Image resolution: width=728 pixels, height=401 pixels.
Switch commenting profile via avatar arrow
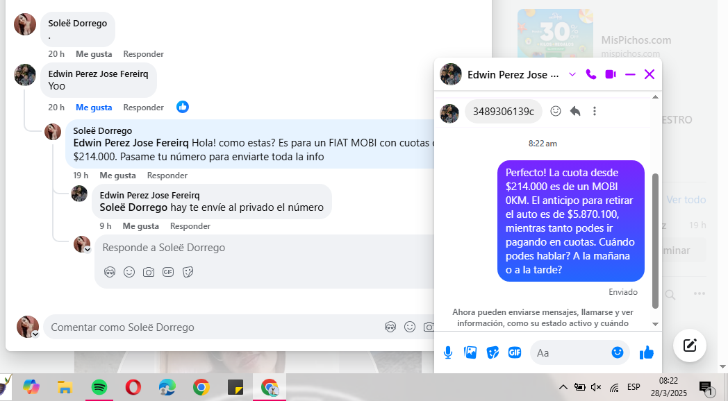tap(35, 334)
